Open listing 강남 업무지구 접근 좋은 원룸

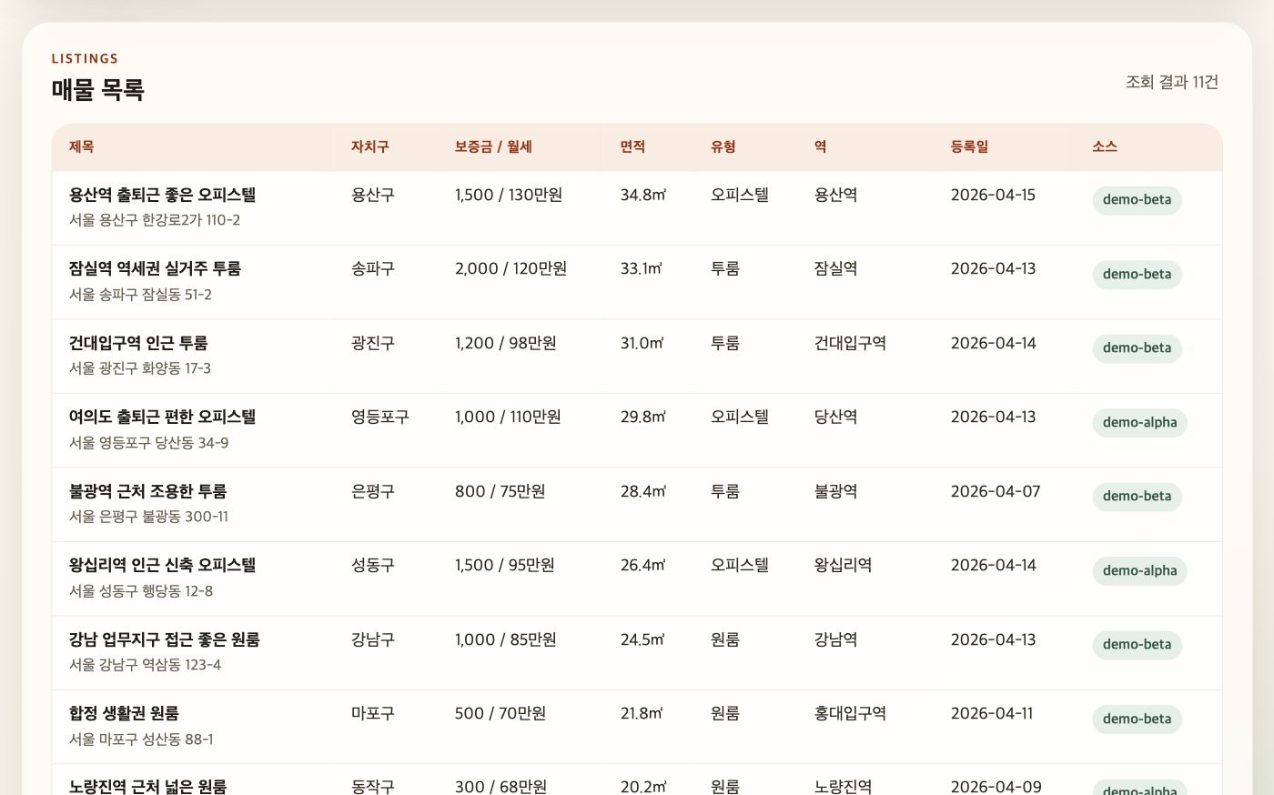pyautogui.click(x=165, y=639)
